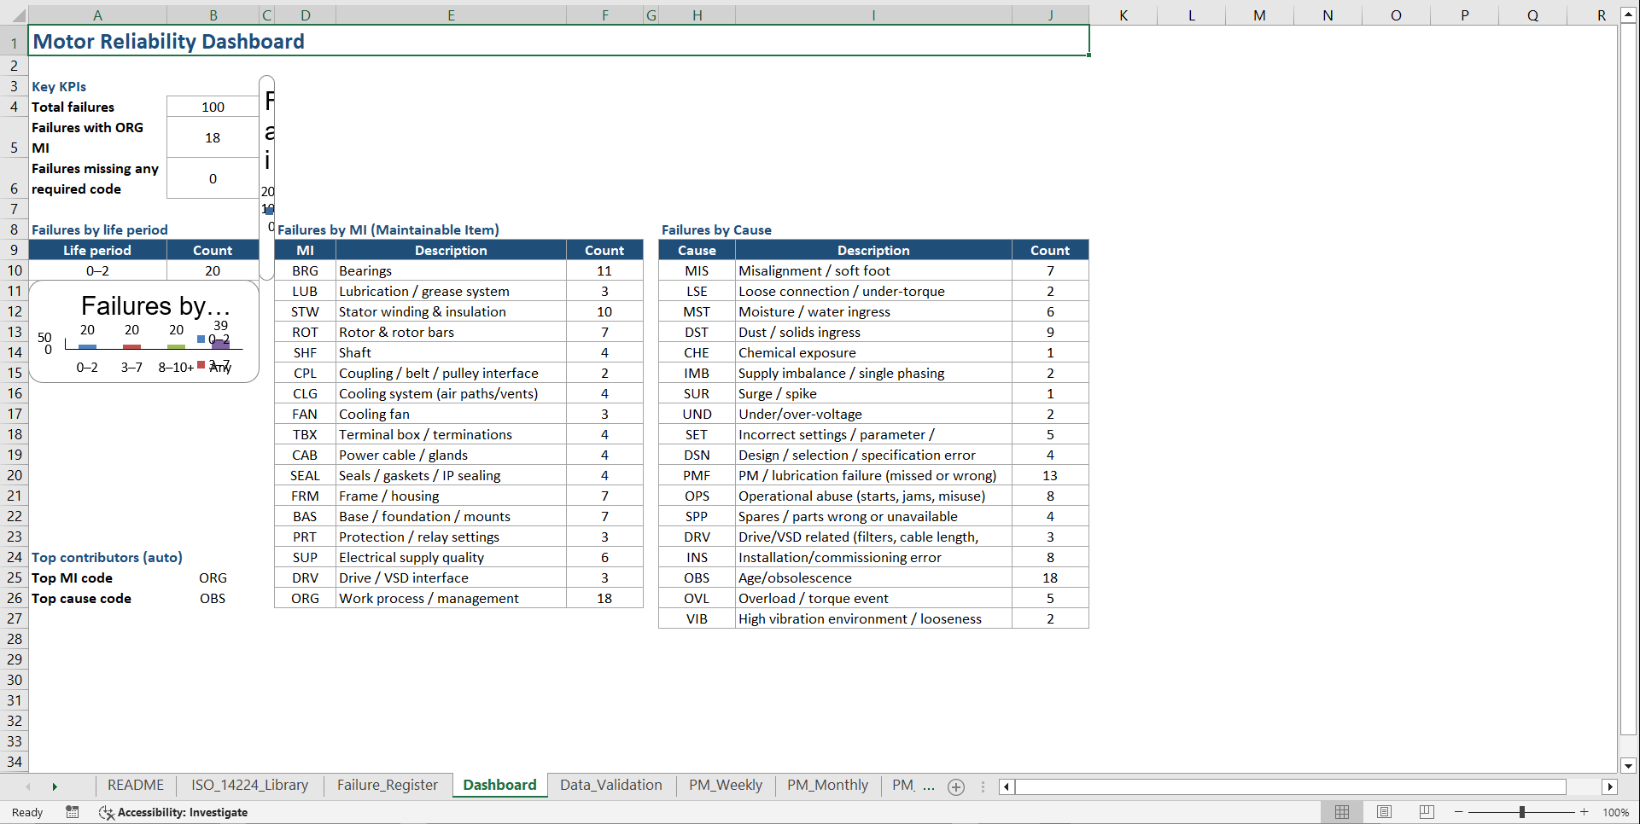Click the 100% zoom level button
1640x824 pixels.
pyautogui.click(x=1616, y=812)
